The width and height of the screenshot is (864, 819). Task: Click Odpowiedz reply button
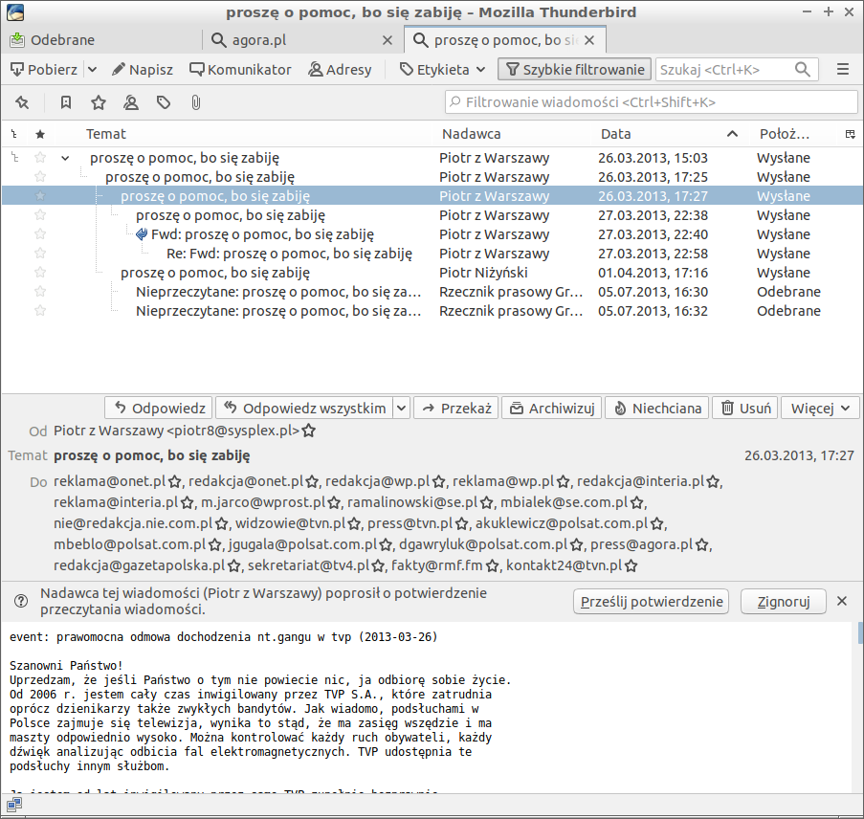(159, 408)
